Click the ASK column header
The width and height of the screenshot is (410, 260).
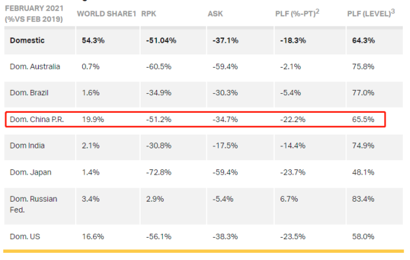pos(216,14)
